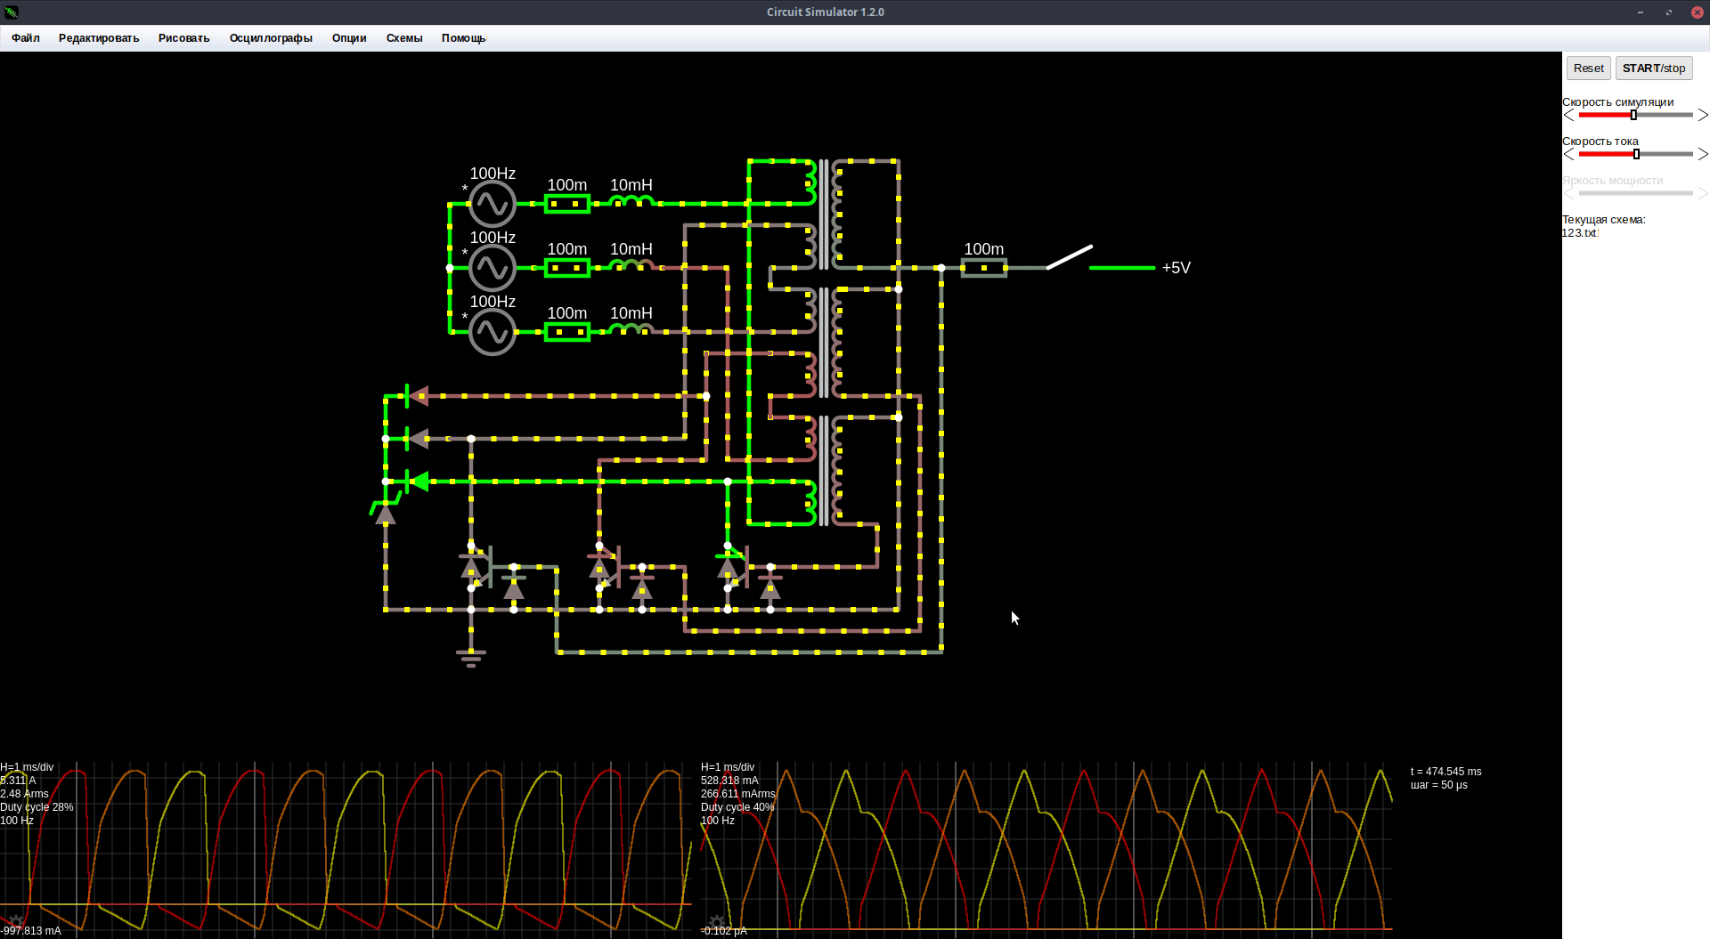Select the +5V voltage rail label

click(1176, 268)
